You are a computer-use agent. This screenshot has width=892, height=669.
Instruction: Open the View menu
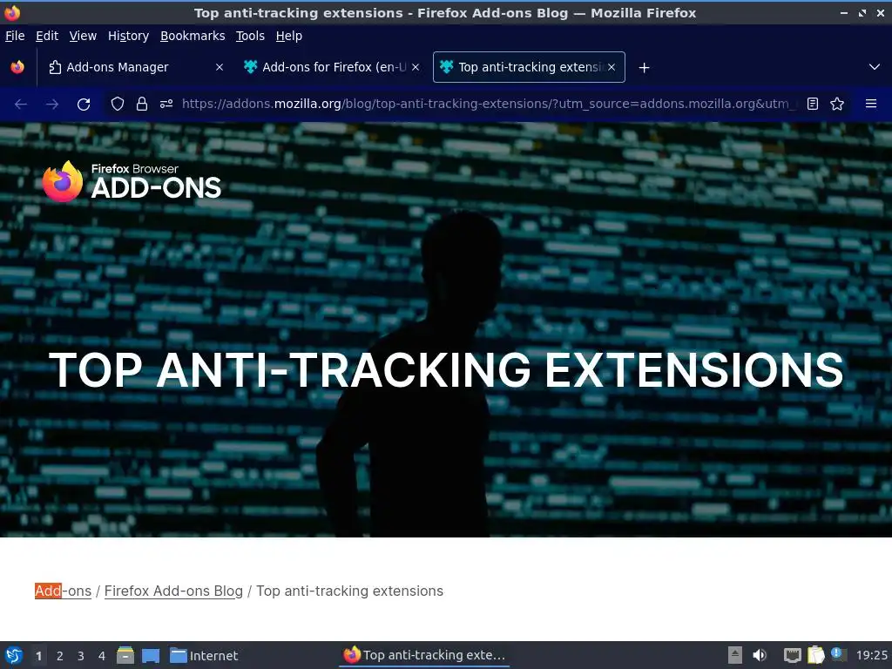(83, 36)
